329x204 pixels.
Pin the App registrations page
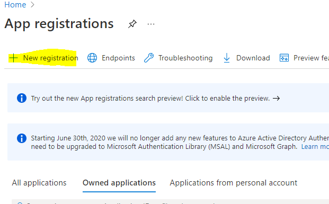click(x=132, y=24)
